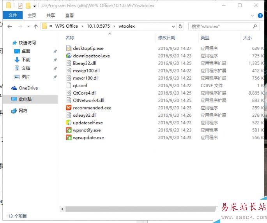Select the QtCore4.dll file icon
Image resolution: width=267 pixels, height=223 pixels.
click(69, 93)
